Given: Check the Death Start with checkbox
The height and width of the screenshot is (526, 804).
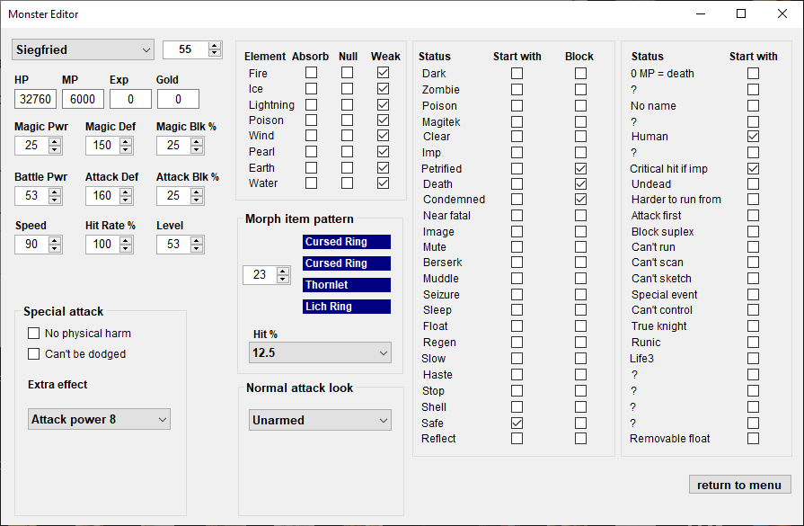Looking at the screenshot, I should pos(517,183).
